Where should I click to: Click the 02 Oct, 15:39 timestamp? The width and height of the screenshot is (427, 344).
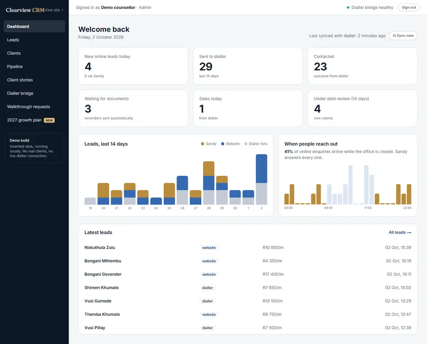398,247
